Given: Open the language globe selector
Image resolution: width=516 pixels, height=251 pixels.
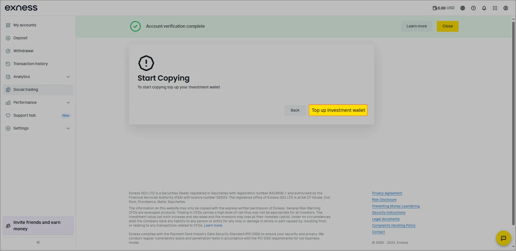Looking at the screenshot, I should (463, 8).
